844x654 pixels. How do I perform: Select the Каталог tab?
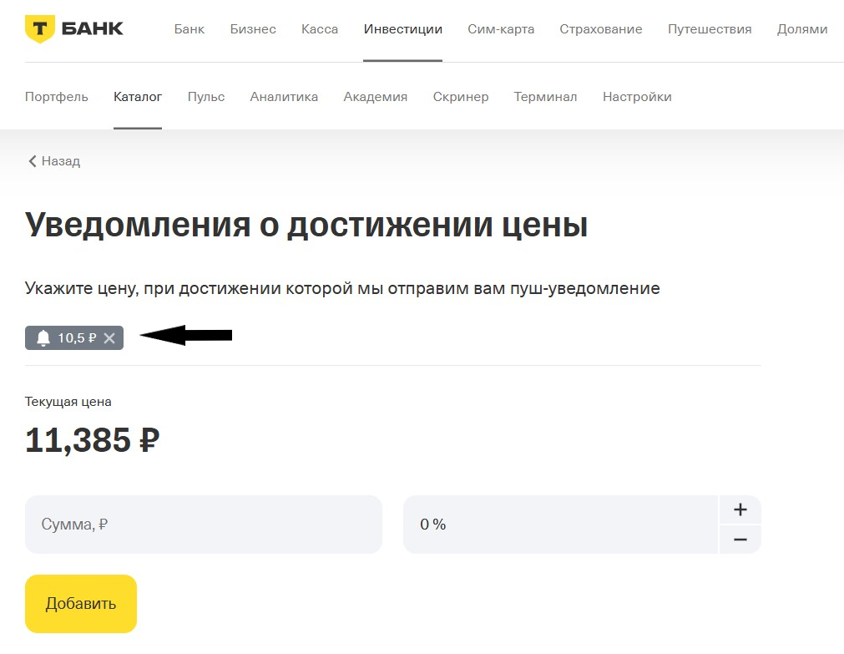click(137, 96)
